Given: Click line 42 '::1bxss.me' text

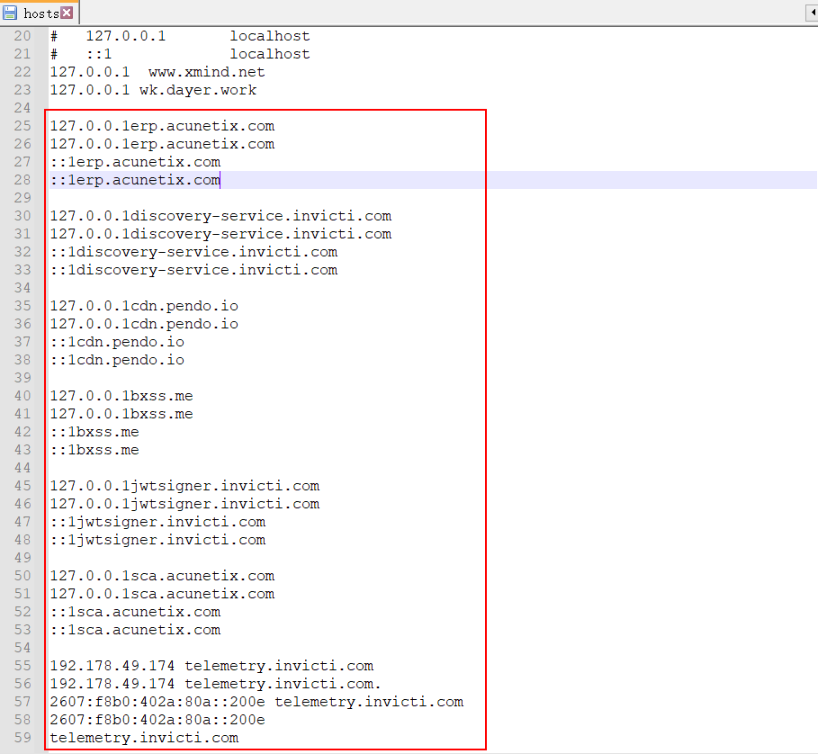Looking at the screenshot, I should (x=94, y=432).
